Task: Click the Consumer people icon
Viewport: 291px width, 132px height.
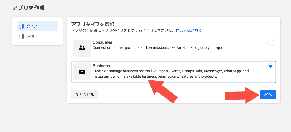Action: (82, 48)
